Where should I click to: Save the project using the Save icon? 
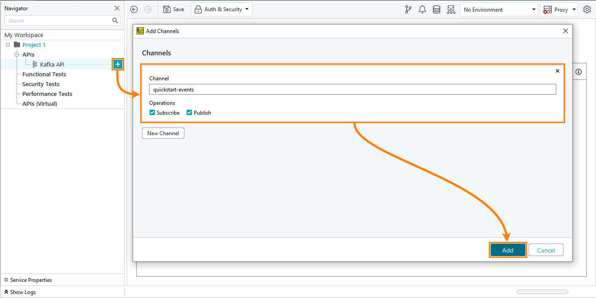[x=174, y=9]
